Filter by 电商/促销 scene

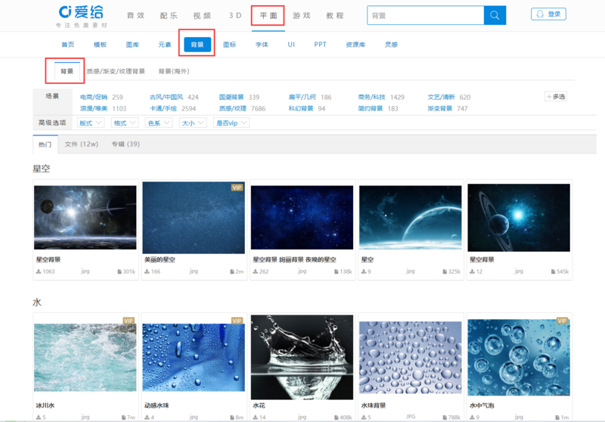click(94, 98)
